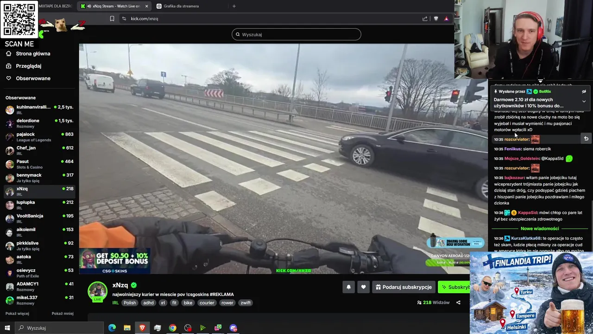Open Chef_jan channel in followed list
The height and width of the screenshot is (334, 593).
(39, 150)
